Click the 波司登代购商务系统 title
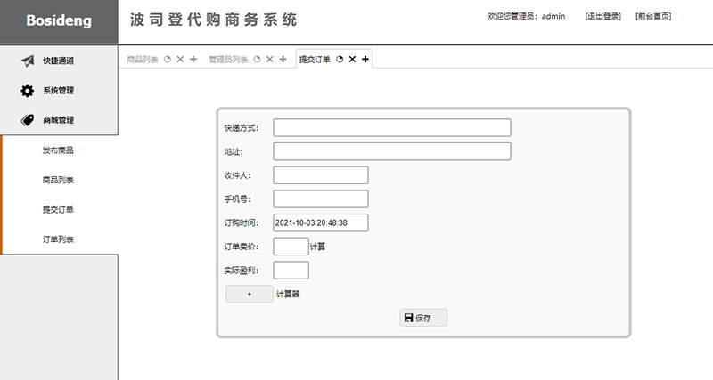This screenshot has width=713, height=380. [x=214, y=20]
